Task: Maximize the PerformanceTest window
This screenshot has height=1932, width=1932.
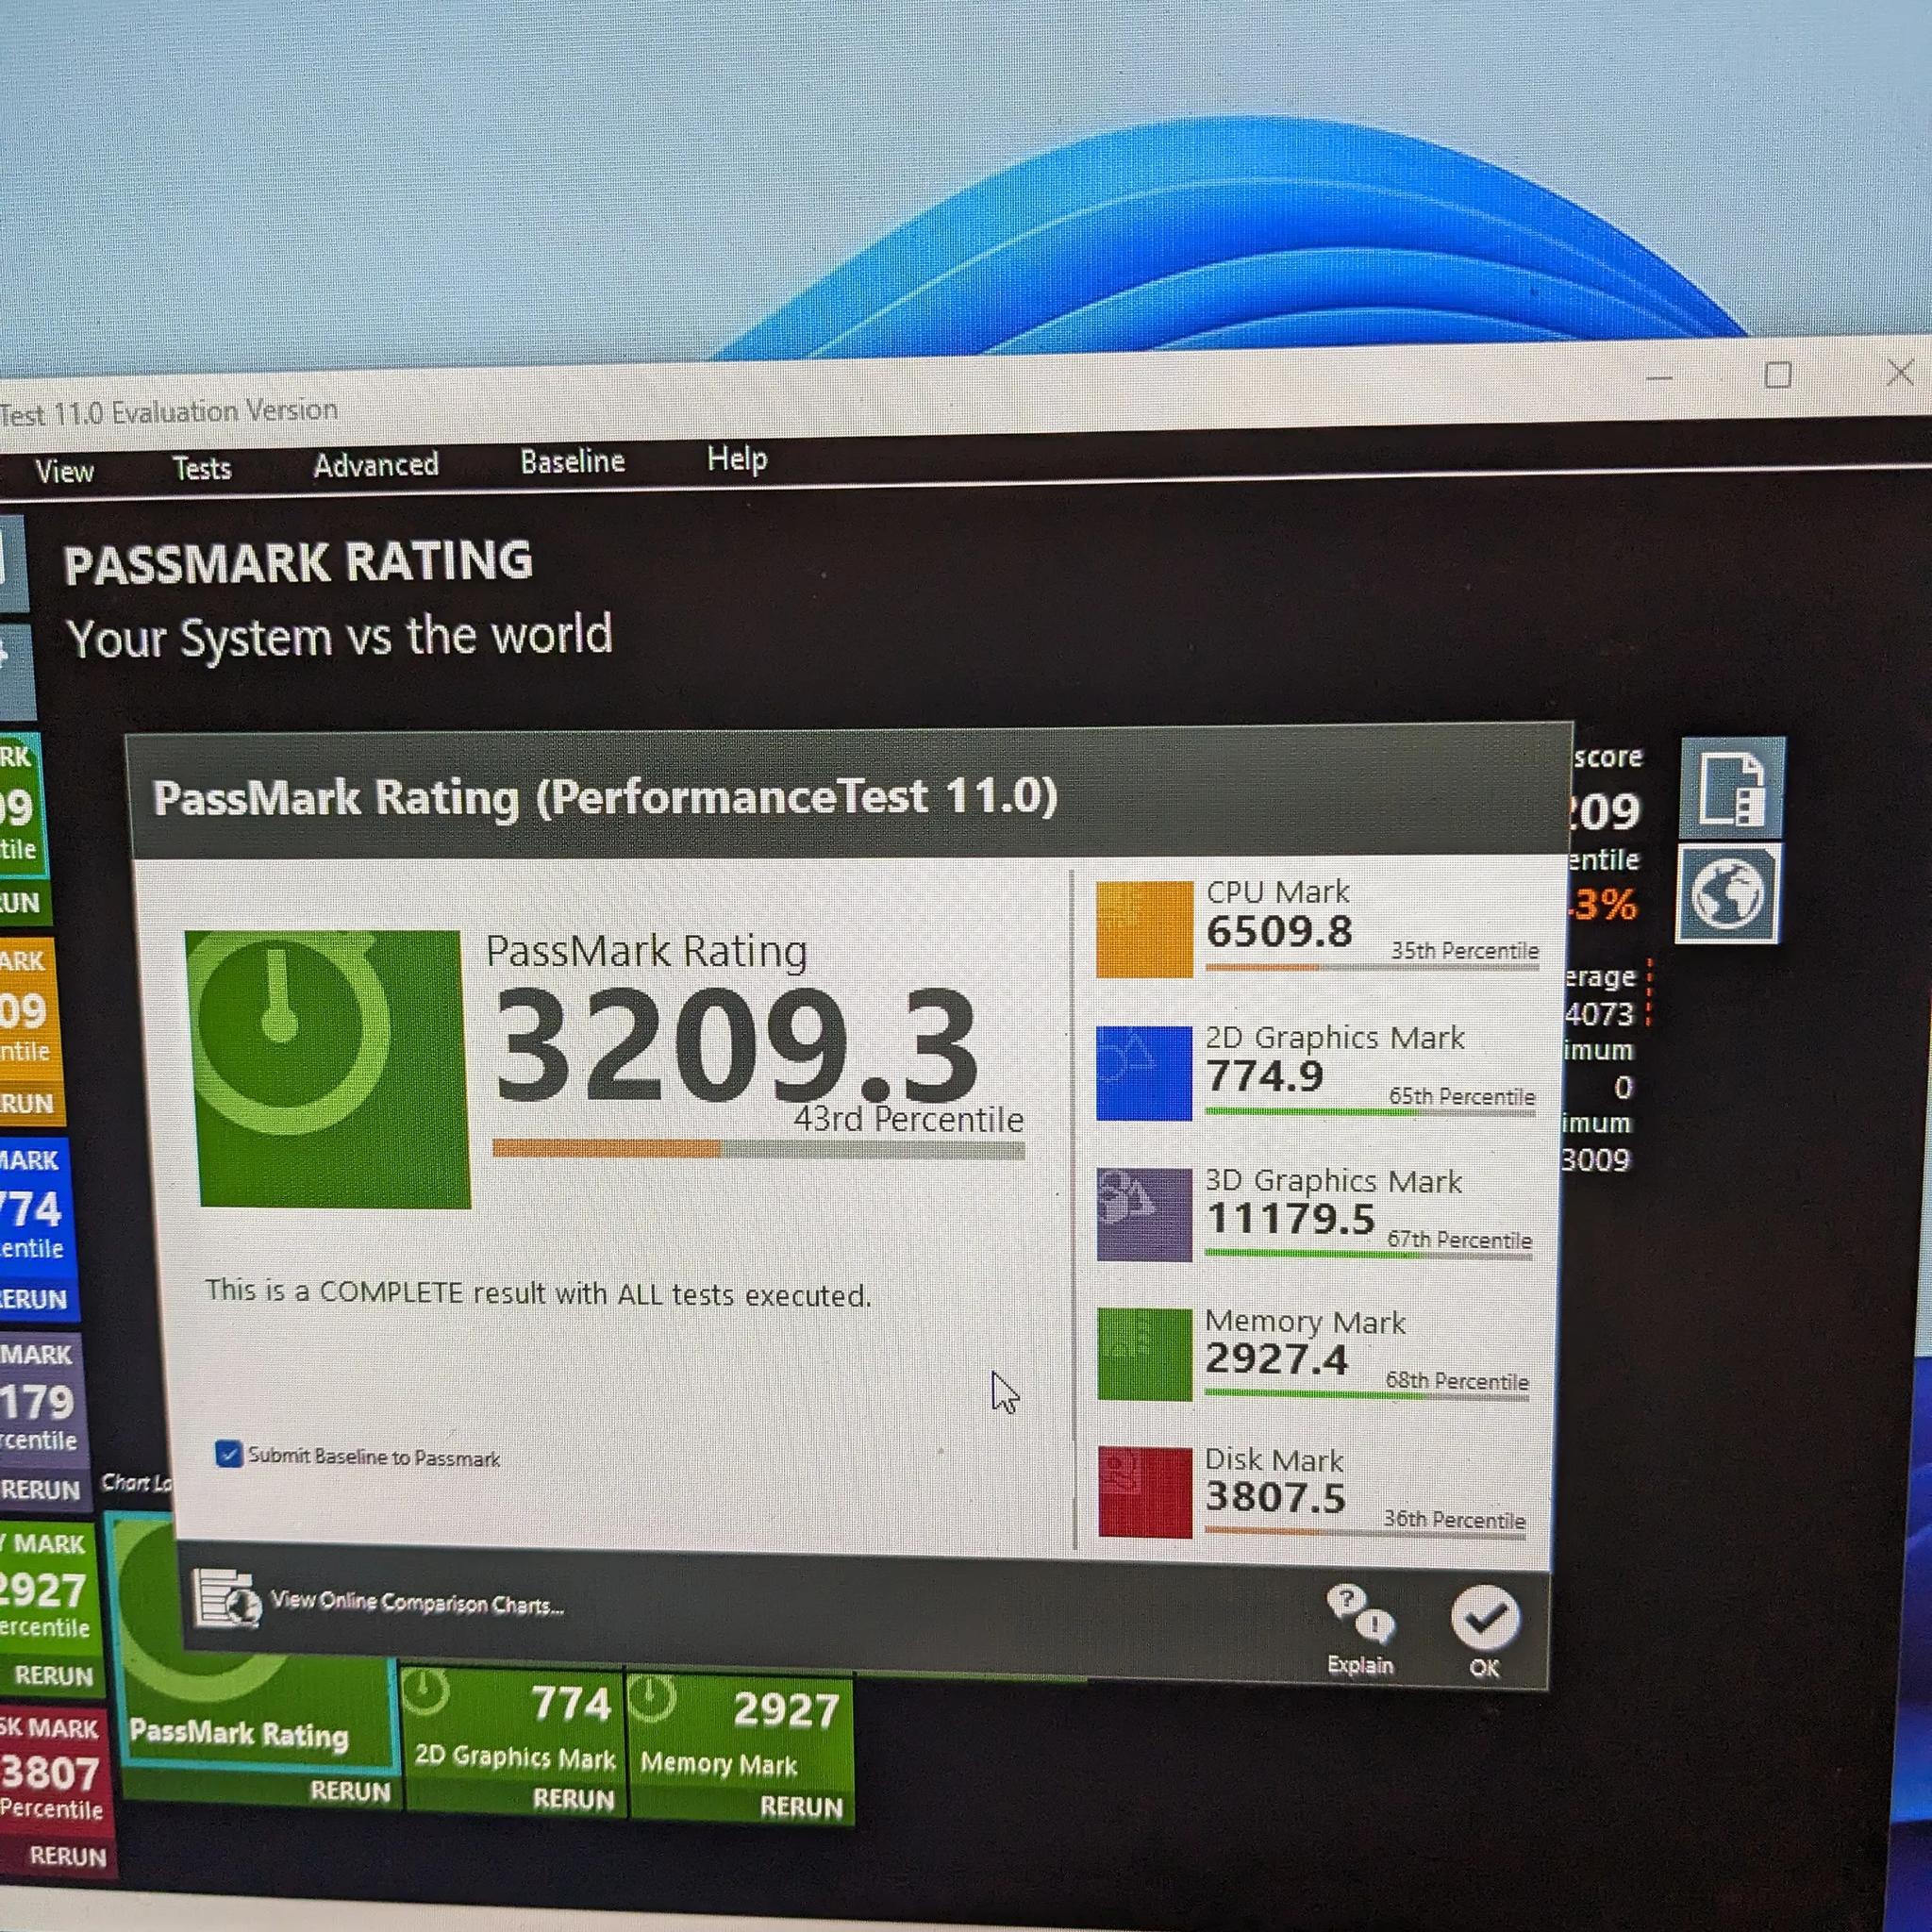Action: pyautogui.click(x=1777, y=375)
